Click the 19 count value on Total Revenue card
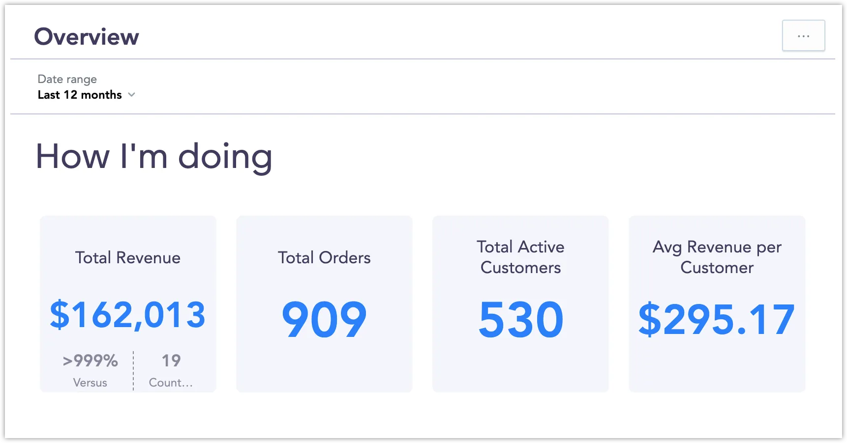Image resolution: width=847 pixels, height=443 pixels. click(x=171, y=360)
